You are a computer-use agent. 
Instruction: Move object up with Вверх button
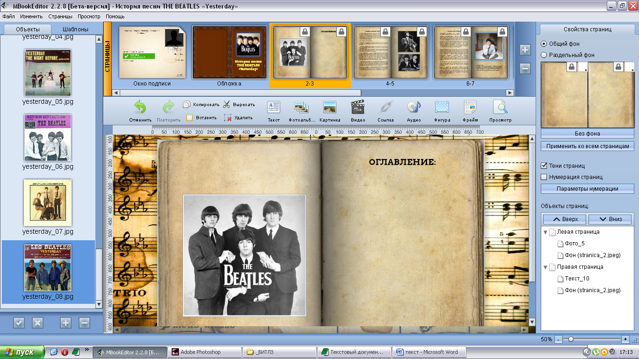click(x=565, y=219)
